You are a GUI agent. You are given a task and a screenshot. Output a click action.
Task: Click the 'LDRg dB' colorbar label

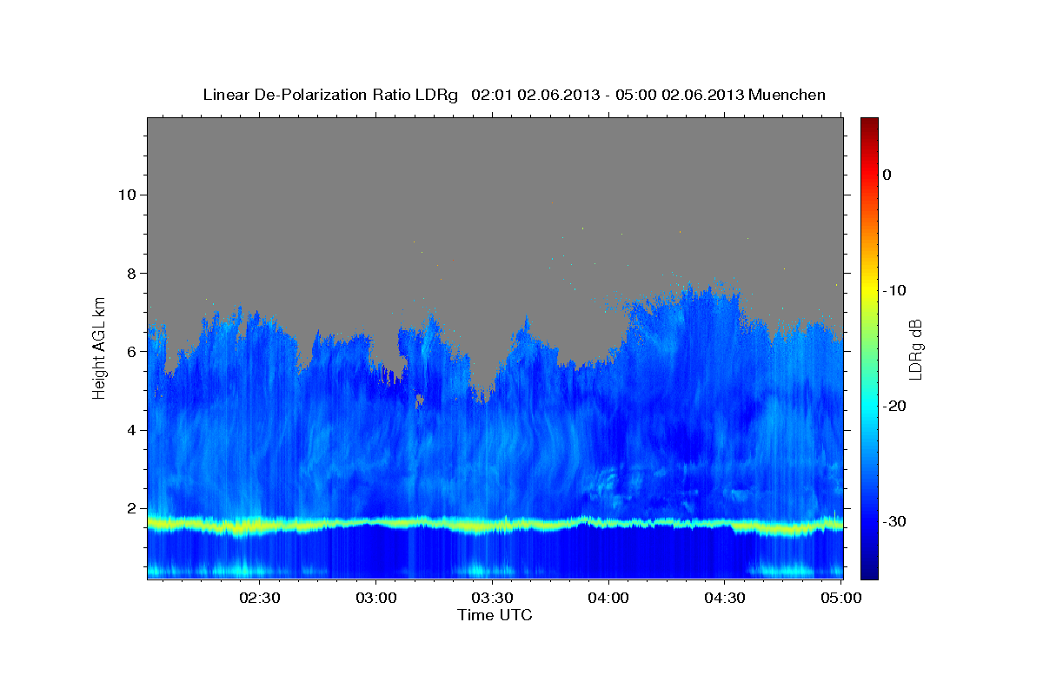tap(915, 349)
